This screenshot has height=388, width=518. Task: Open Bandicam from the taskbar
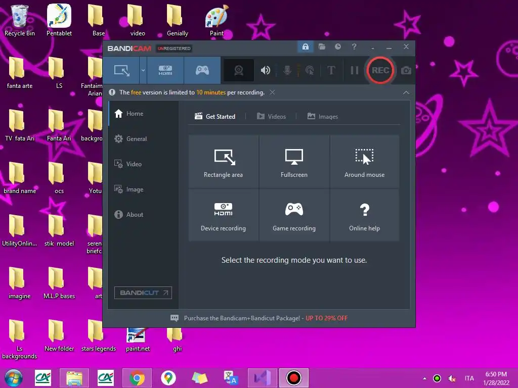[x=294, y=378]
